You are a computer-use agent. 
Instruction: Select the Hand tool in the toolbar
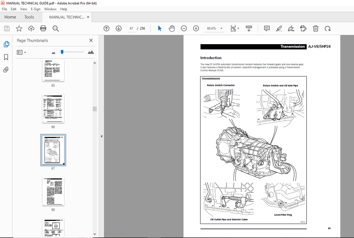tap(172, 28)
